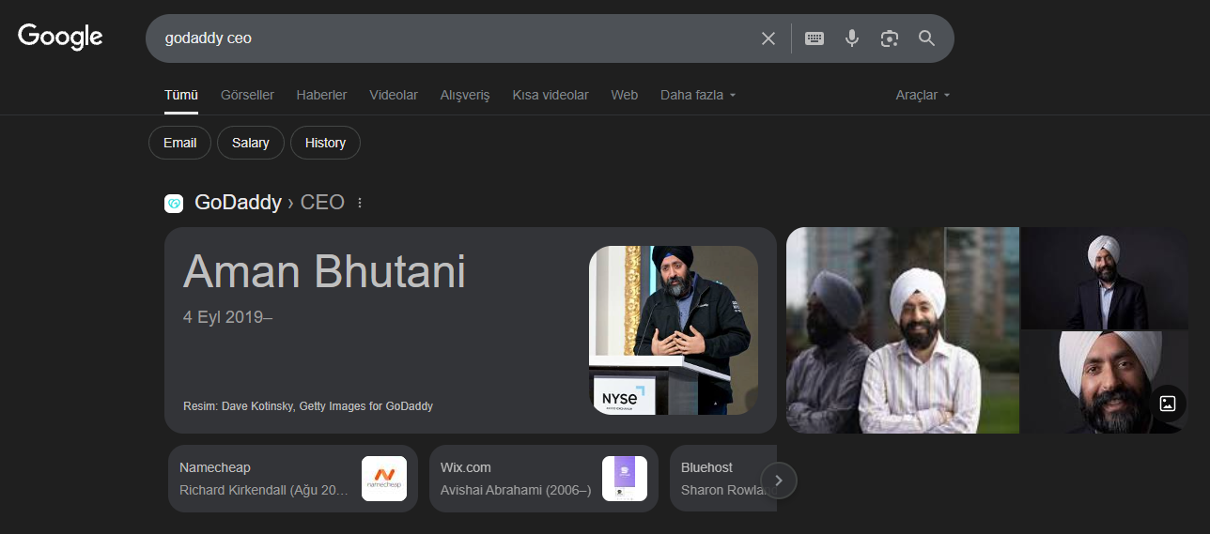Open the Videolar tab
Screen dimensions: 1210x534
point(394,95)
